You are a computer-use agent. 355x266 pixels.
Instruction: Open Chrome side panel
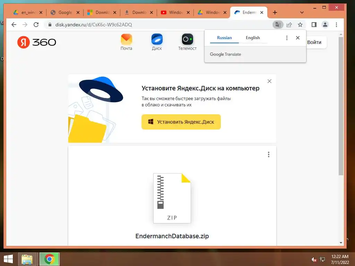coord(314,25)
